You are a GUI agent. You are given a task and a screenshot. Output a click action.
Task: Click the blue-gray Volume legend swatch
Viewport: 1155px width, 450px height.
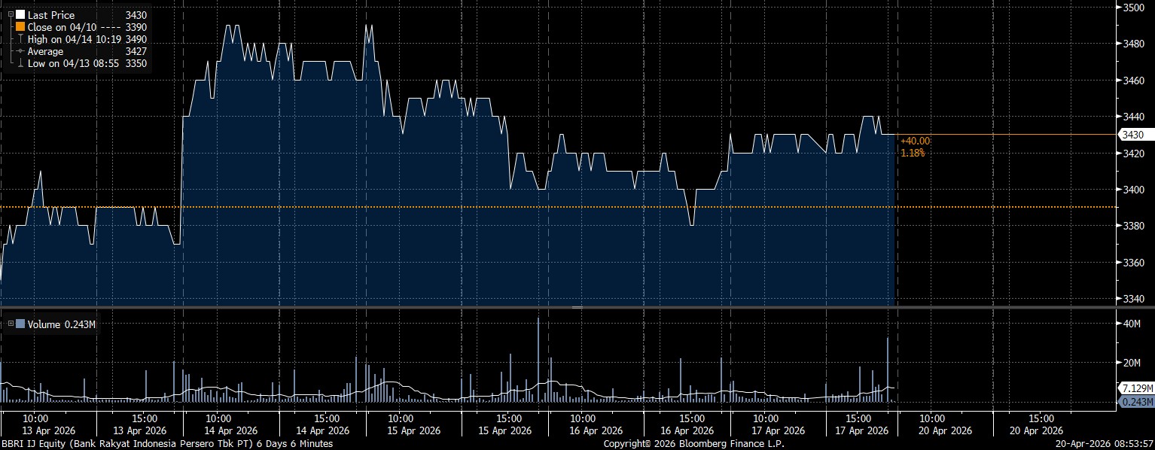[20, 324]
